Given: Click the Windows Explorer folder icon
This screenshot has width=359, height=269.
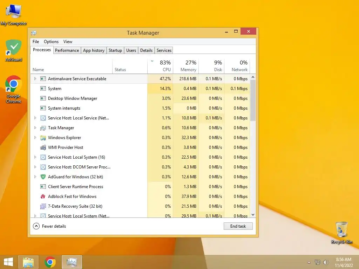Looking at the screenshot, I should [43, 138].
